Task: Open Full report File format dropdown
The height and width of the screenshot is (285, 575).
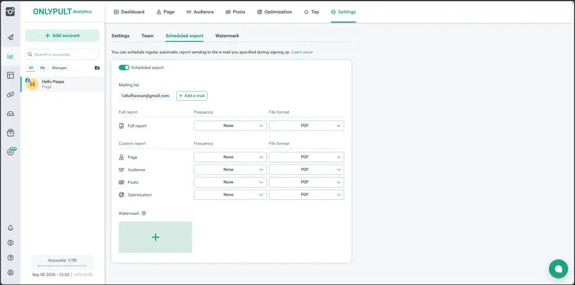Action: click(x=306, y=125)
